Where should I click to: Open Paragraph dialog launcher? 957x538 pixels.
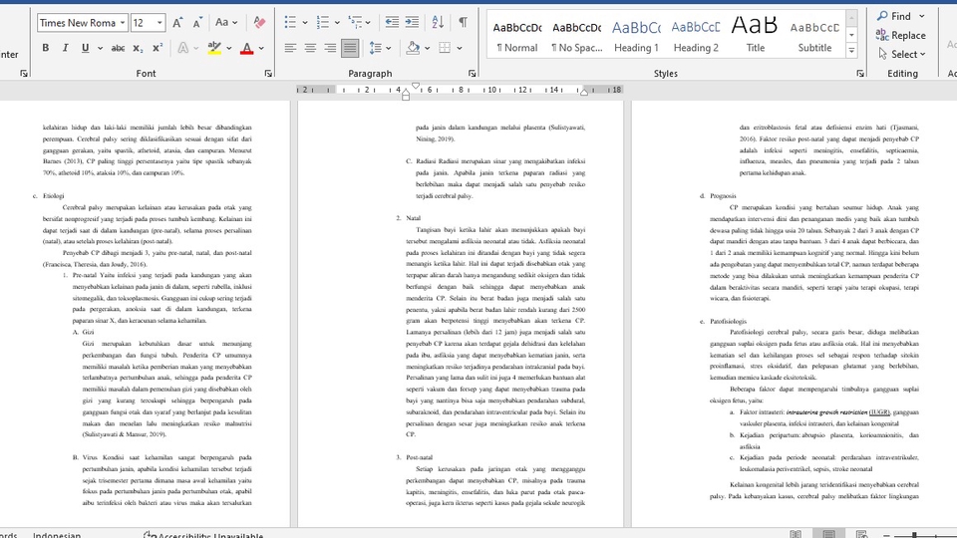tap(472, 73)
